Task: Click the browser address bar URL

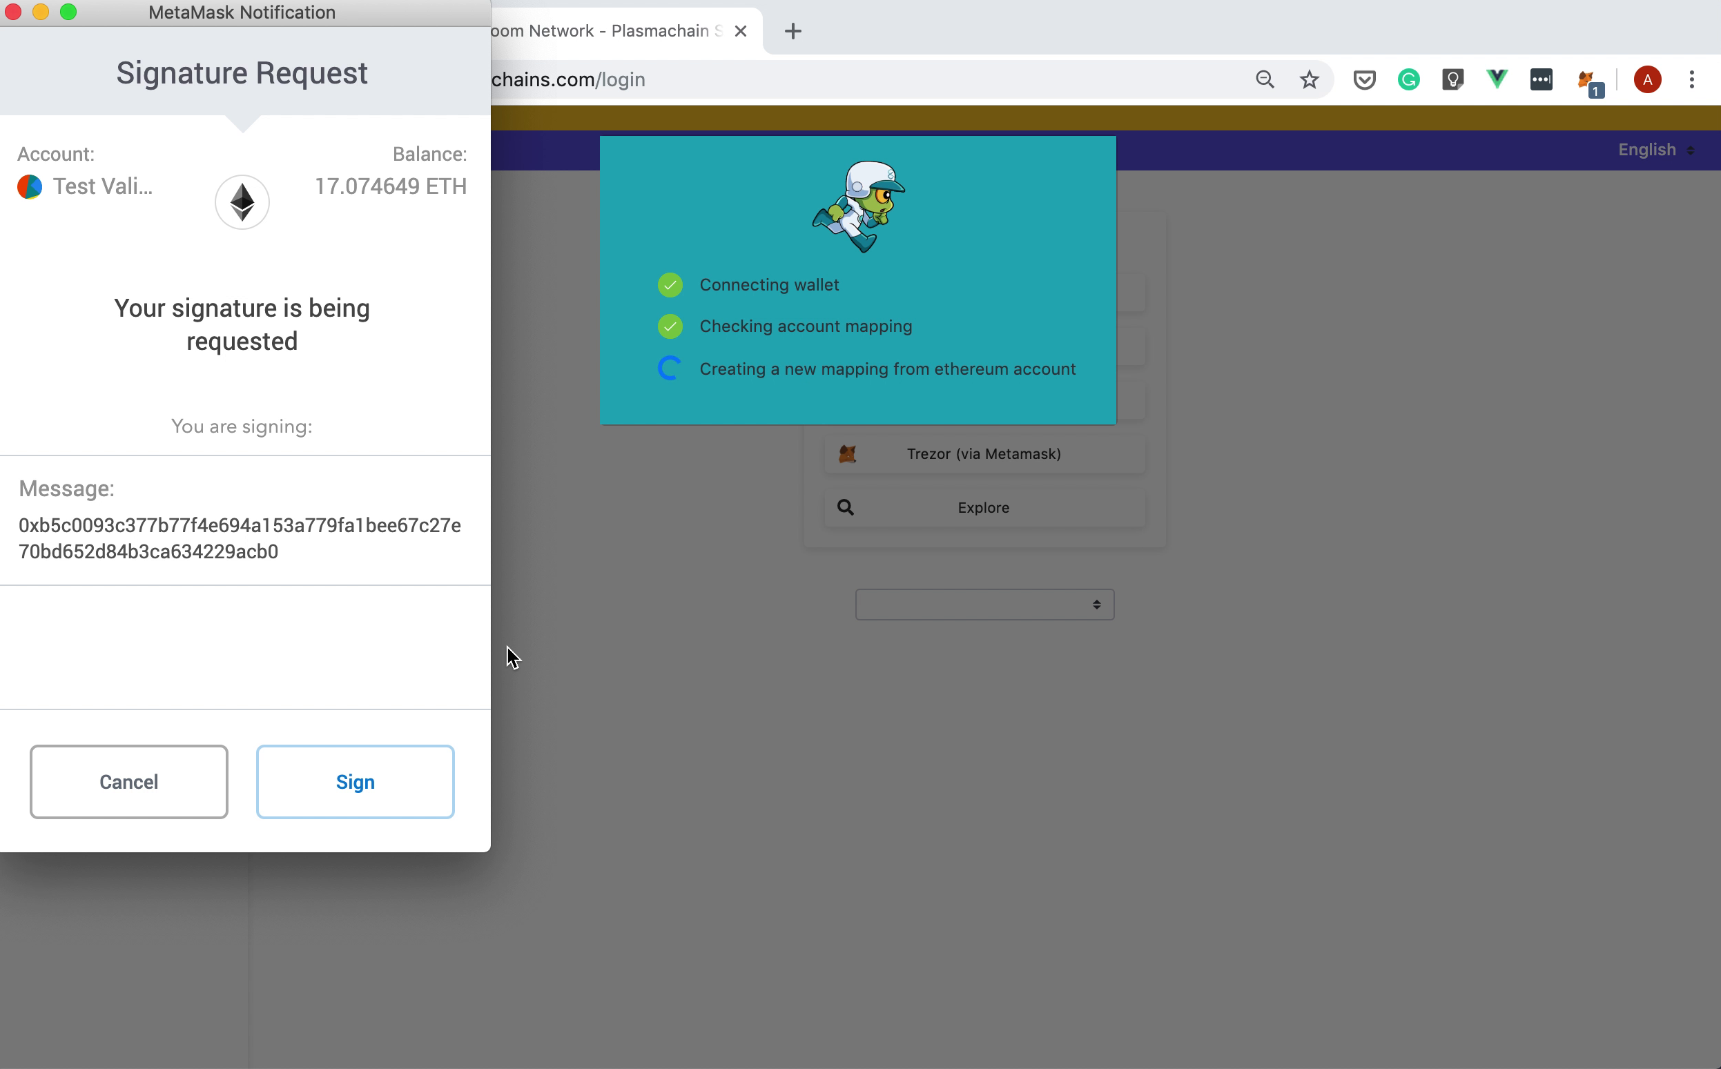Action: pyautogui.click(x=567, y=79)
